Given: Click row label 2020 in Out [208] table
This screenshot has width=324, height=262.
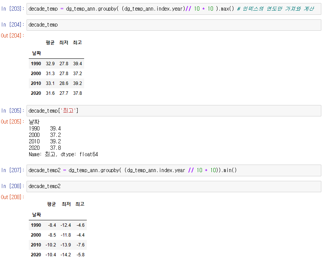Looking at the screenshot, I should coord(36,255).
